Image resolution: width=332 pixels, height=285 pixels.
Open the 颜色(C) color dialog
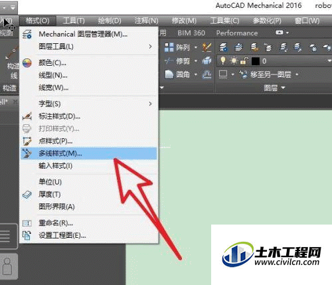coord(88,63)
